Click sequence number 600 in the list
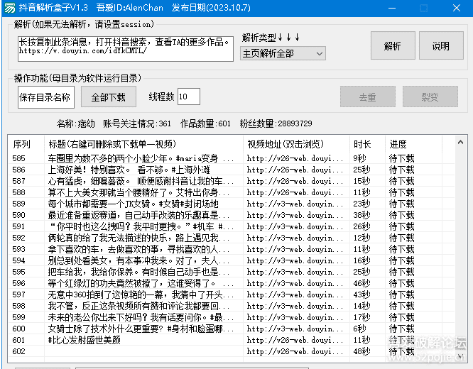This screenshot has height=369, width=473. [18, 329]
